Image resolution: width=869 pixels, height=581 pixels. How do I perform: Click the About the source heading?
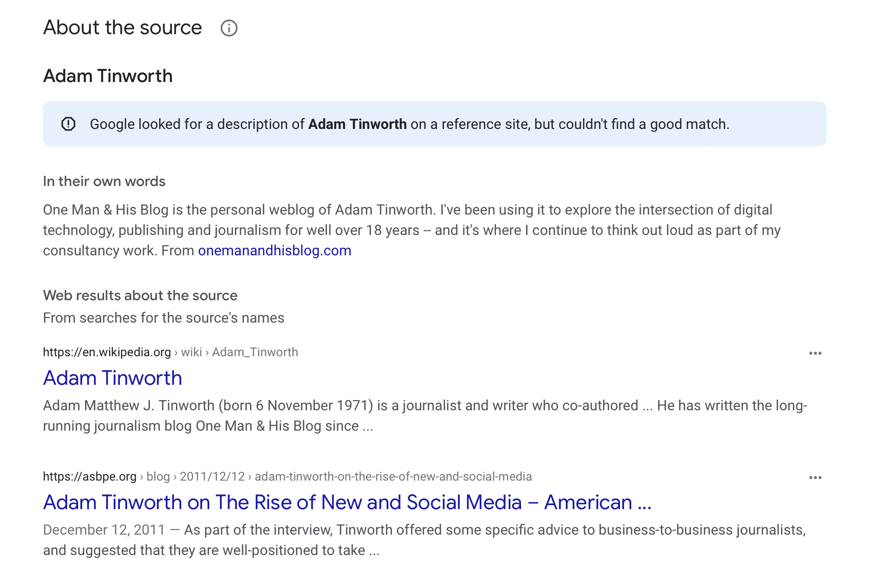(122, 28)
